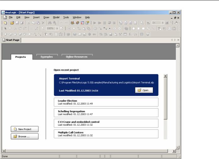Click the Undo arrow toolbar icon

[x=61, y=23]
